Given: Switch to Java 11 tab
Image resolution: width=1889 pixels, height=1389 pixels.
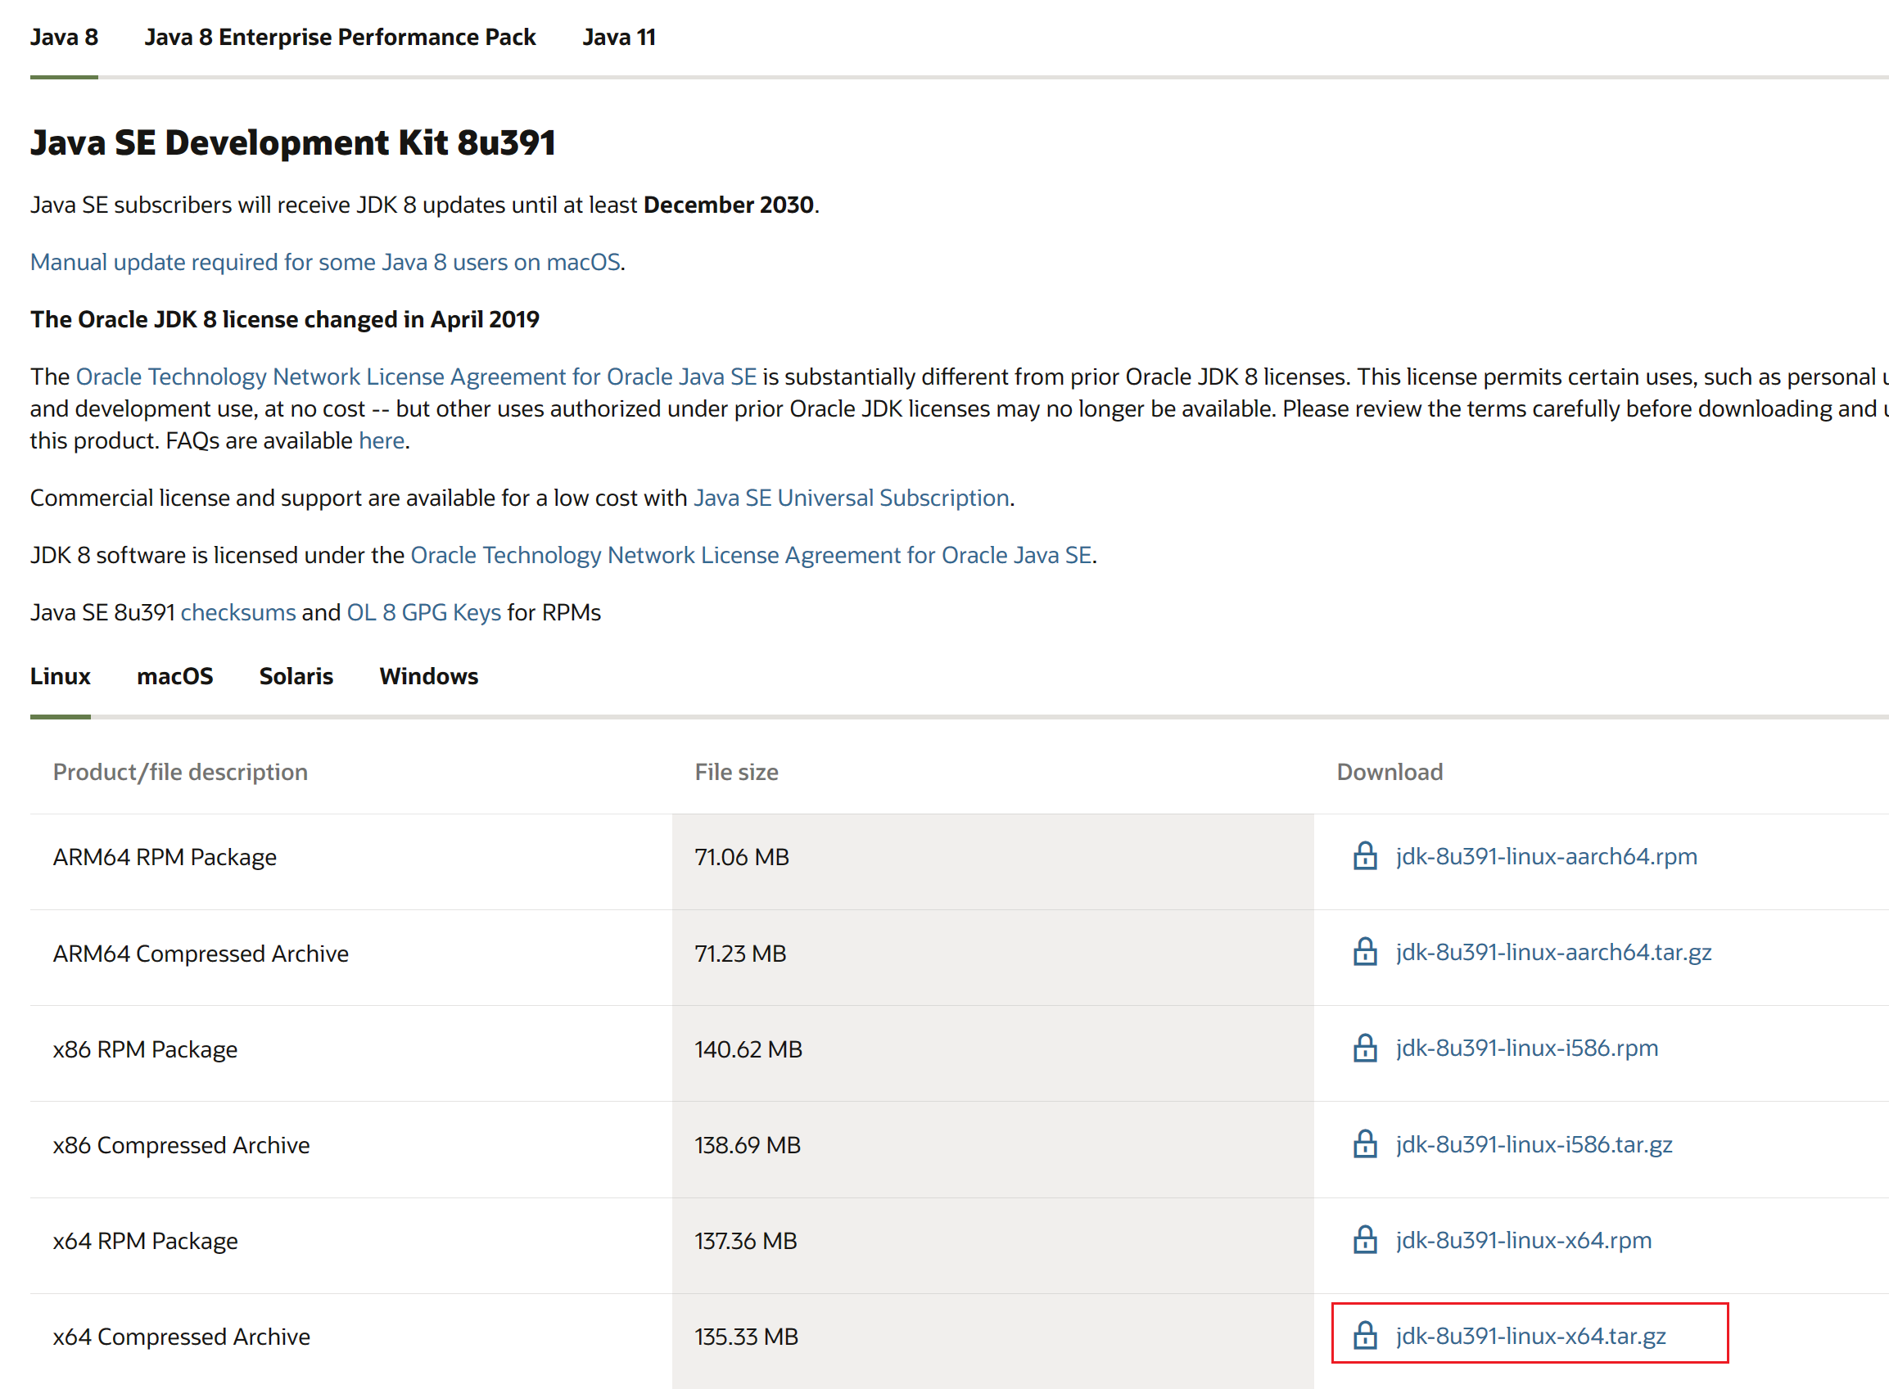Looking at the screenshot, I should point(618,38).
